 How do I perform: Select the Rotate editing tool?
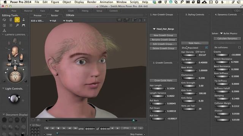point(4,20)
